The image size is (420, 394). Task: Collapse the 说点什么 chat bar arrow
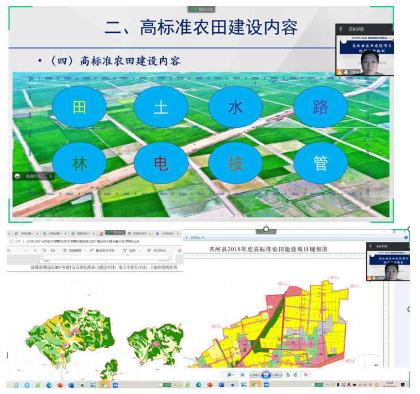(50, 176)
